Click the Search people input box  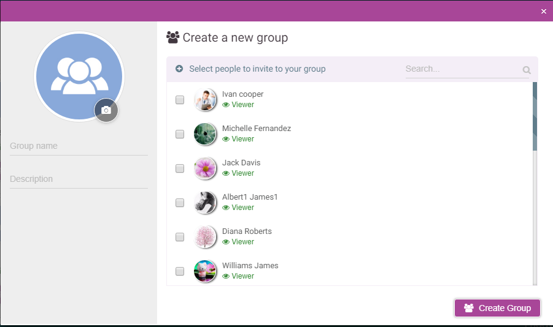pos(463,69)
